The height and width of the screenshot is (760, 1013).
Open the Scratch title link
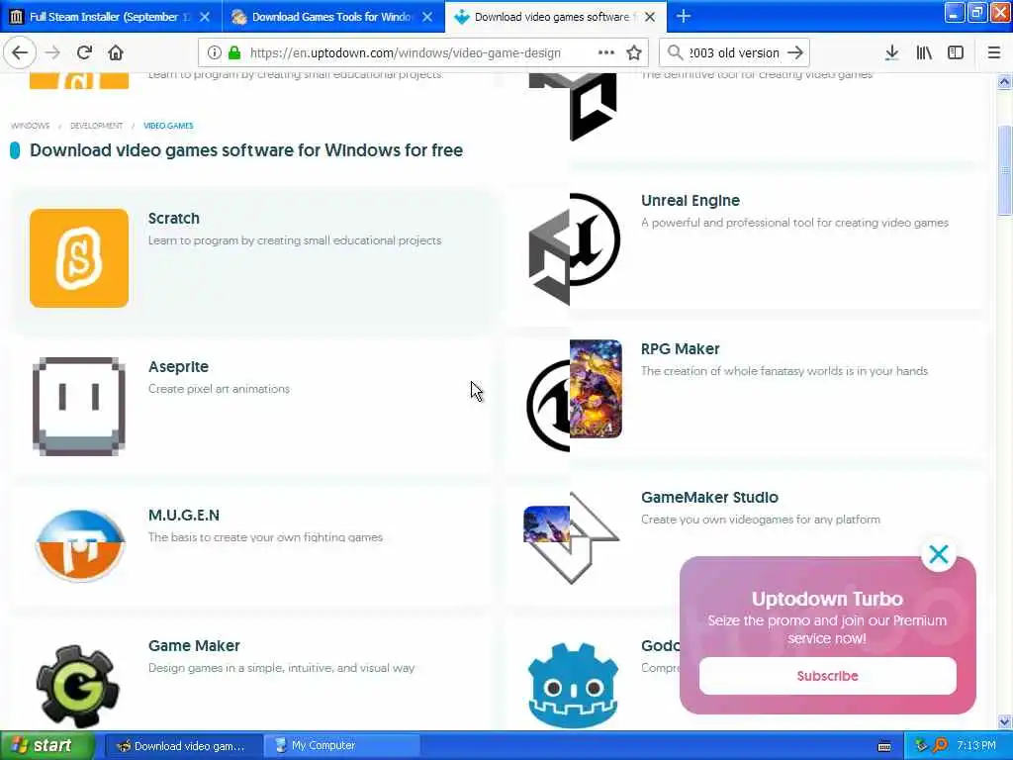pyautogui.click(x=174, y=219)
